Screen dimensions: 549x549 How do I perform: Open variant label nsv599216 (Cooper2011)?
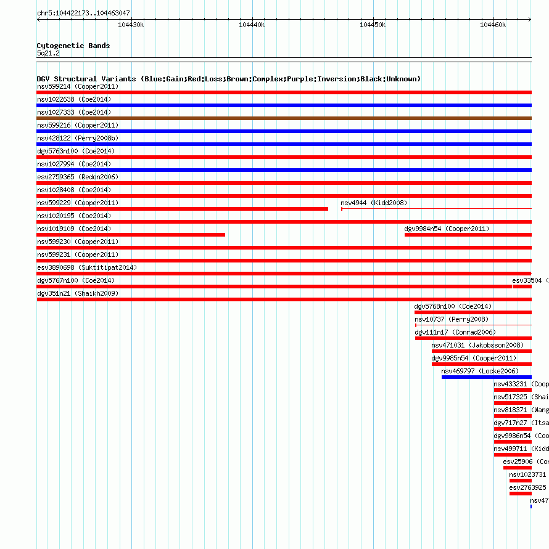[x=78, y=125]
